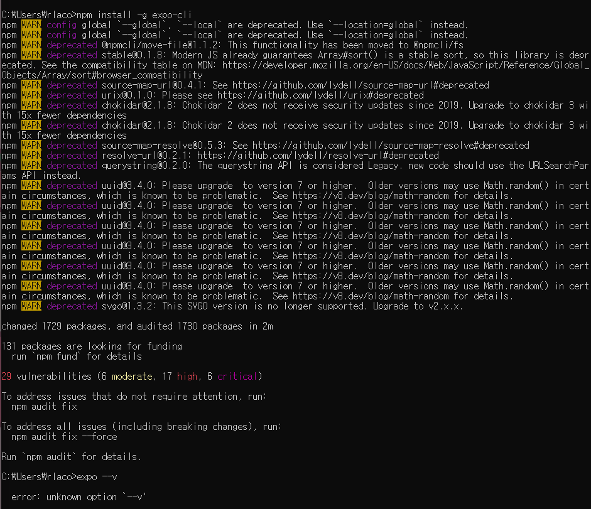Viewport: 591px width, 509px height.
Task: Click the line 'changed 1729 packages, and audited 1730 packages'
Action: [x=122, y=326]
